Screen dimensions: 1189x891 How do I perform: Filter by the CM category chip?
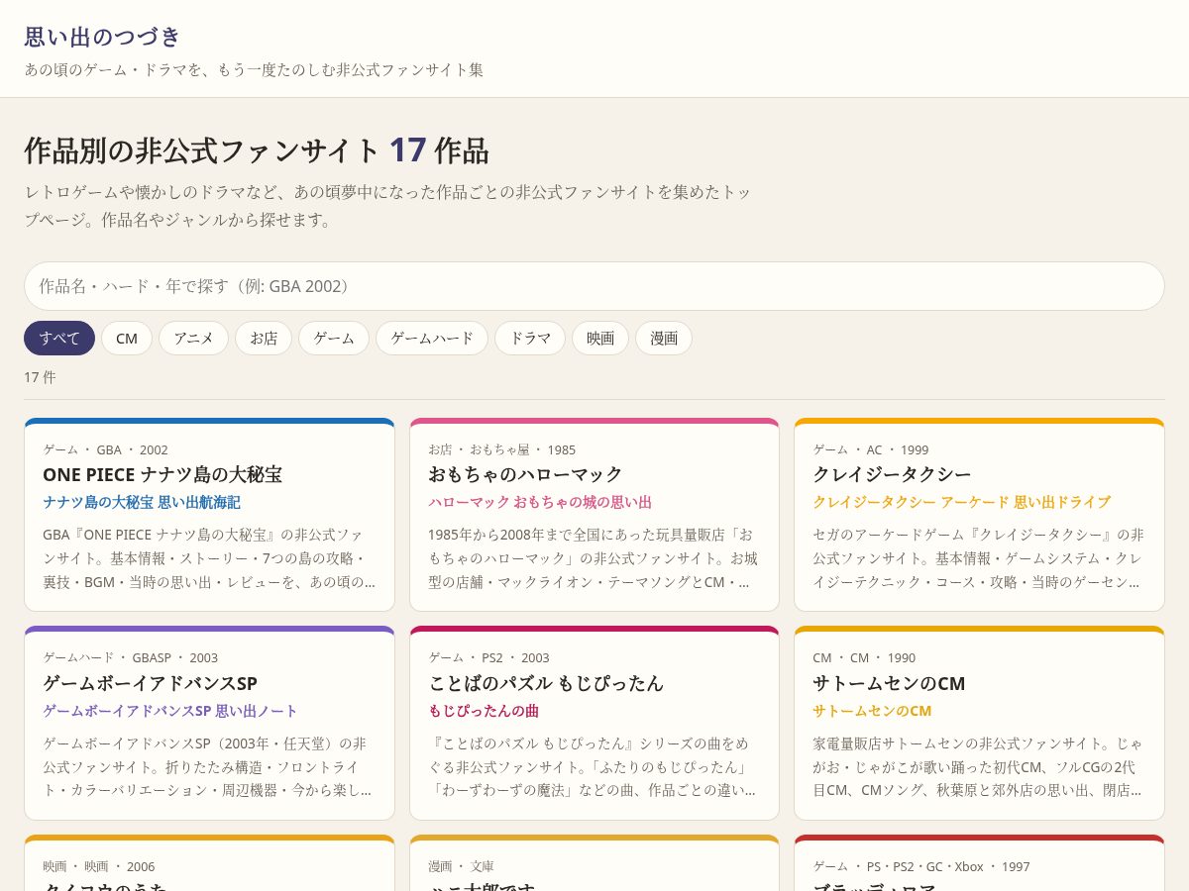click(127, 338)
